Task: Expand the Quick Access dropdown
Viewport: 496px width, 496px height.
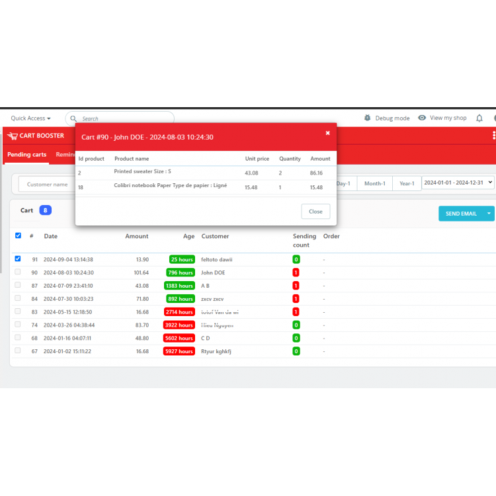Action: tap(30, 118)
